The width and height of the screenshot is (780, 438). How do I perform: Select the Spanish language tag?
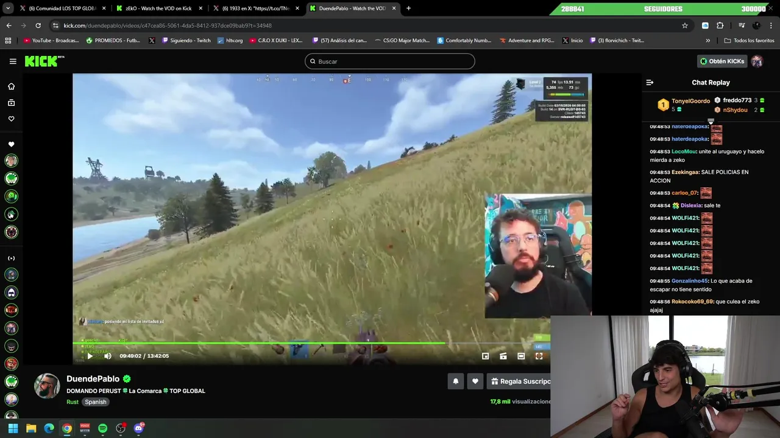(96, 401)
